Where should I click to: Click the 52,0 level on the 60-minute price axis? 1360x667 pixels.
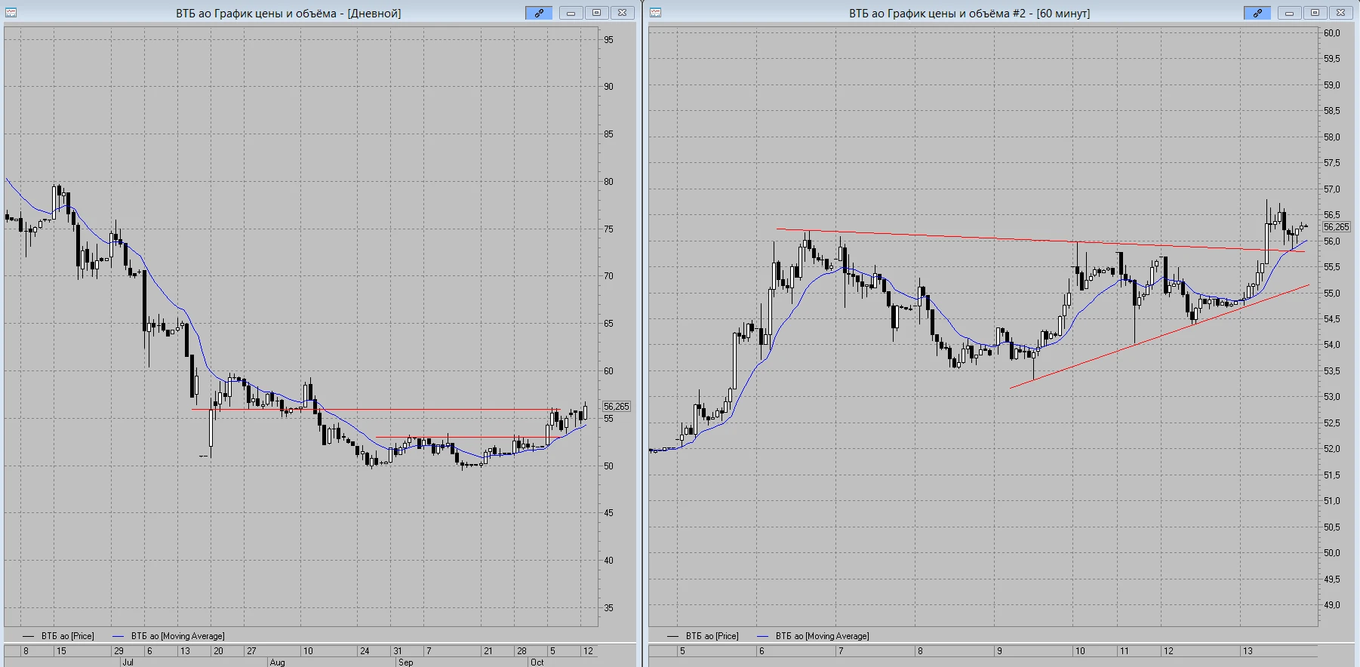coord(1332,449)
